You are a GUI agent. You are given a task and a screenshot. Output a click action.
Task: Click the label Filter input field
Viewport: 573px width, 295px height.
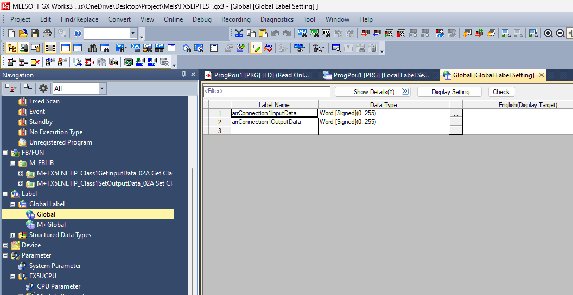[266, 91]
